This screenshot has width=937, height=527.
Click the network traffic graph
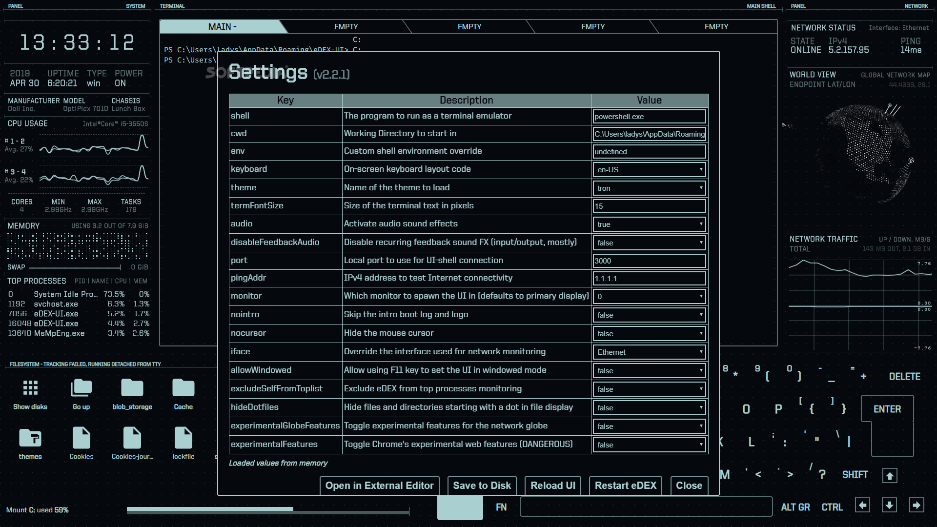click(860, 305)
